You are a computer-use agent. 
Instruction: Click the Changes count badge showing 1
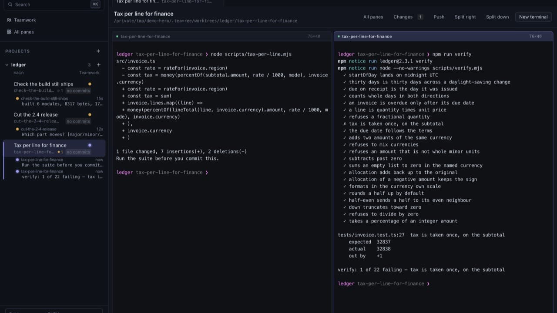(x=420, y=17)
